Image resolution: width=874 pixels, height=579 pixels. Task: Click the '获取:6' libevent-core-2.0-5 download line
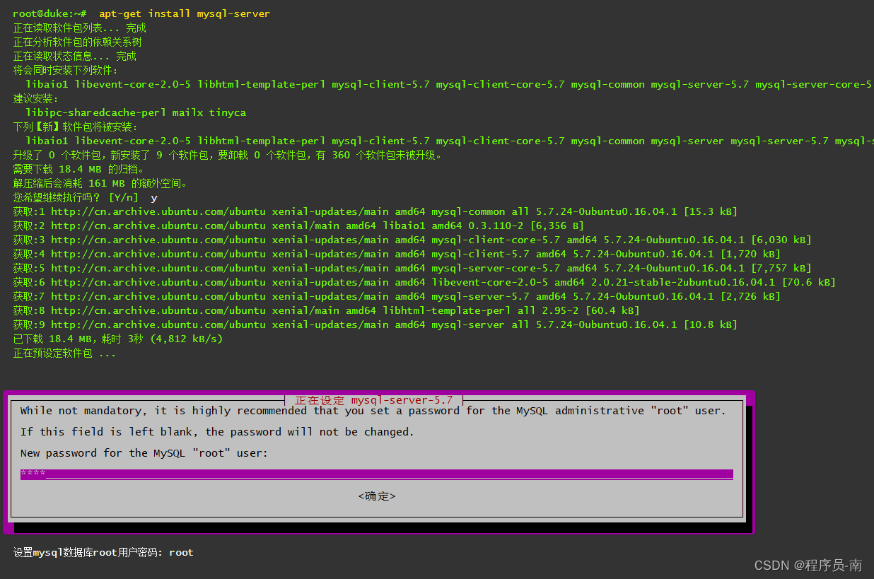[x=424, y=282]
